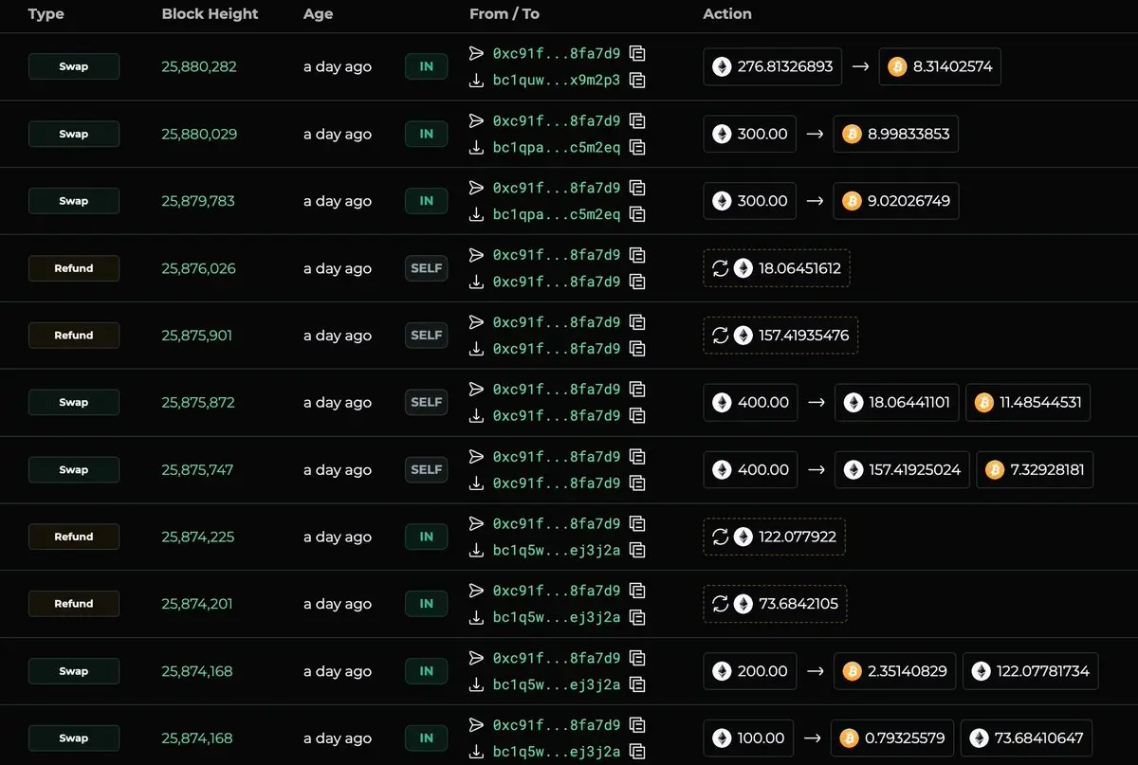Open block height 25,875,872
The height and width of the screenshot is (765, 1138).
click(197, 402)
